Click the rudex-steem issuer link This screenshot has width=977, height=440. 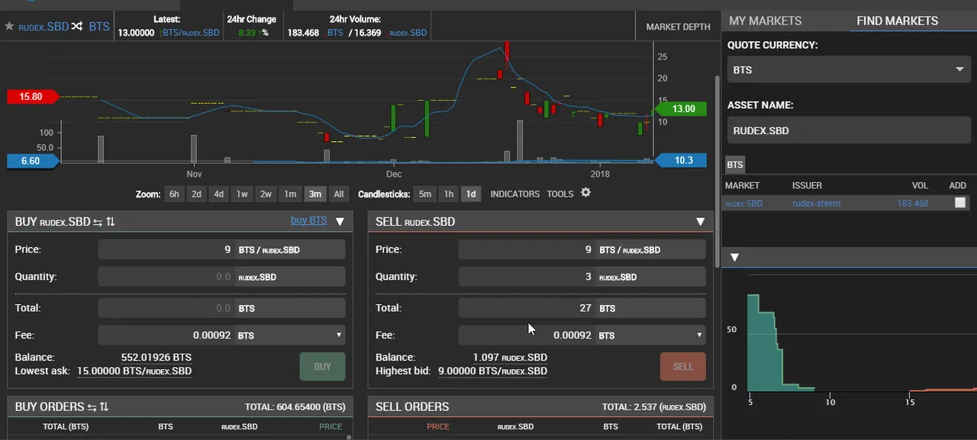coord(816,204)
